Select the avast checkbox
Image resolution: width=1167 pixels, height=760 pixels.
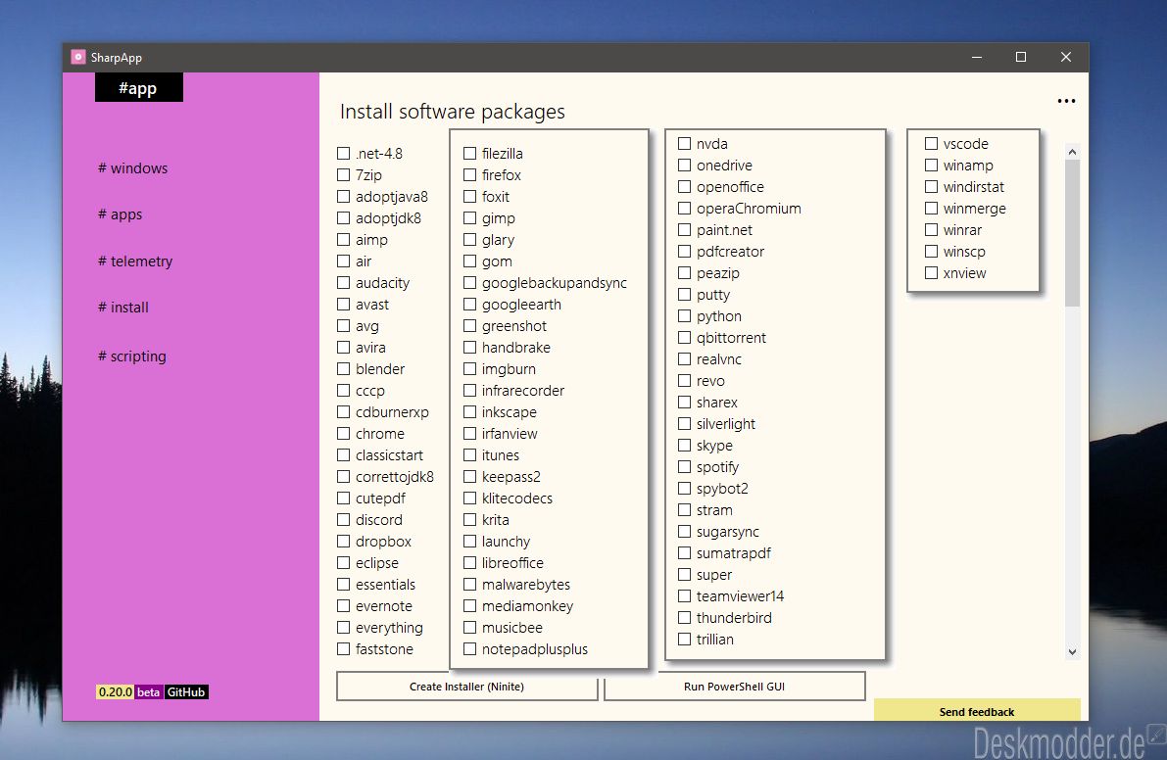tap(343, 305)
